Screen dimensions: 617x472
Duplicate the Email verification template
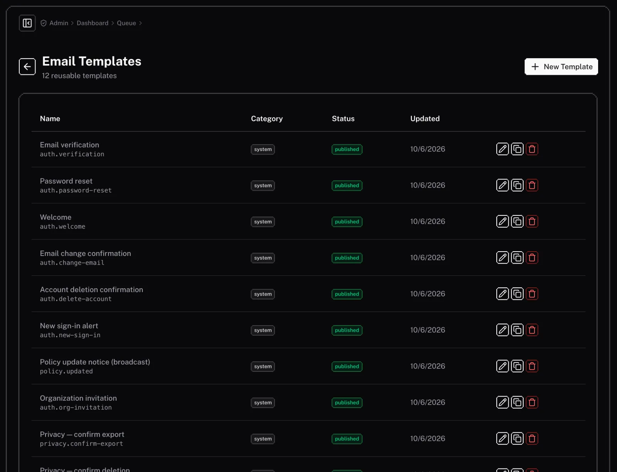517,149
